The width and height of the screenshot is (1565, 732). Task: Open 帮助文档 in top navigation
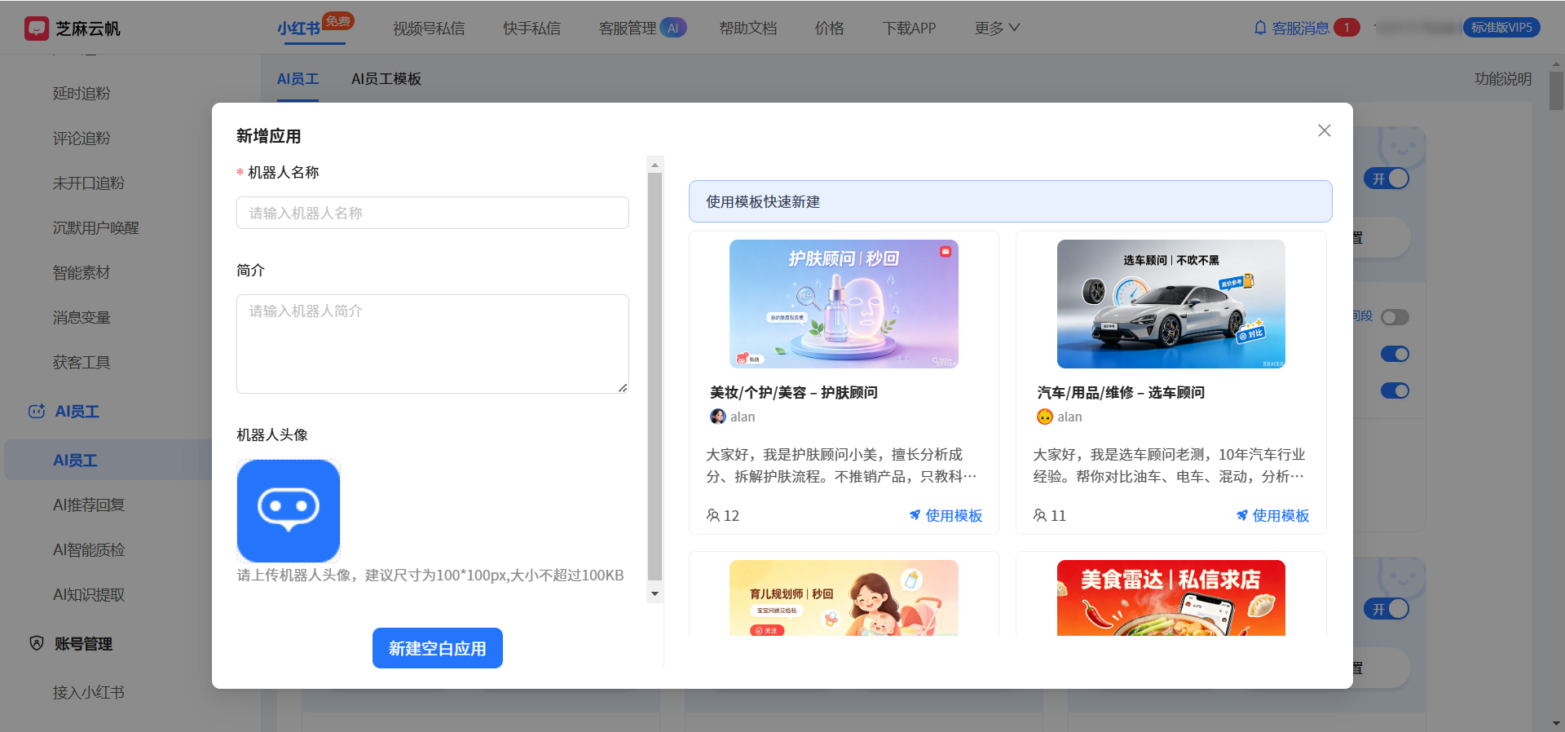coord(748,29)
